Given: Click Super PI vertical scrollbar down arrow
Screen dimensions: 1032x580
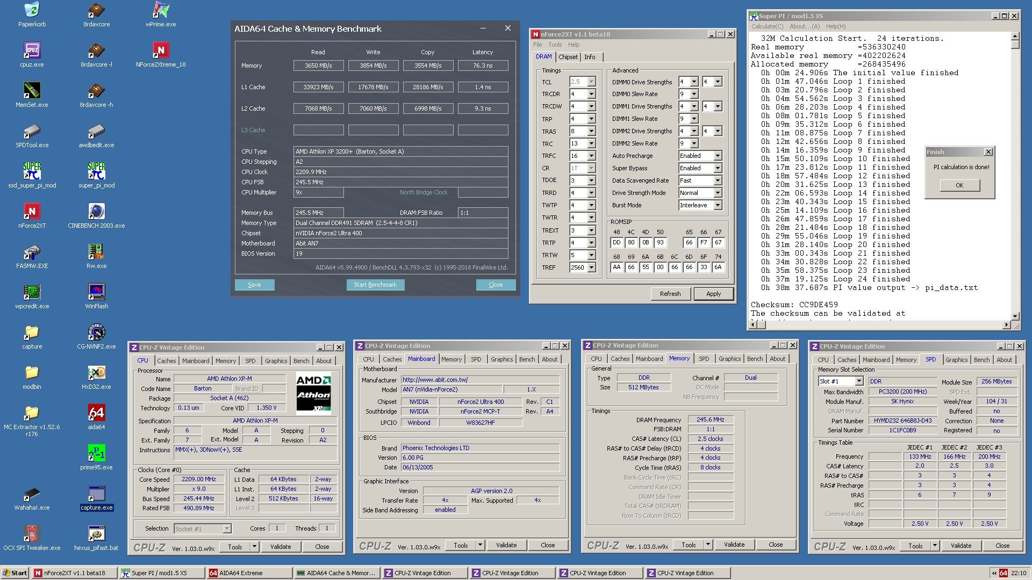Looking at the screenshot, I should click(x=1015, y=316).
